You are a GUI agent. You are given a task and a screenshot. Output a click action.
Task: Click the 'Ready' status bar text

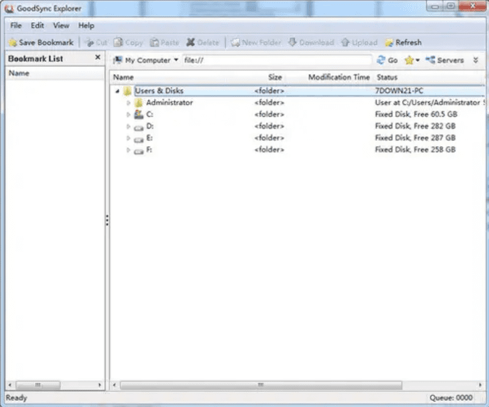pyautogui.click(x=17, y=398)
